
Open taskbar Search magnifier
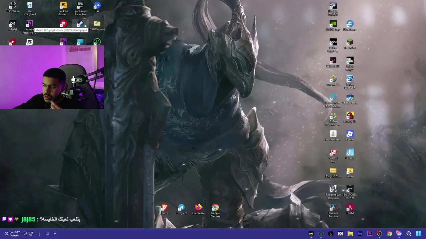(x=409, y=234)
